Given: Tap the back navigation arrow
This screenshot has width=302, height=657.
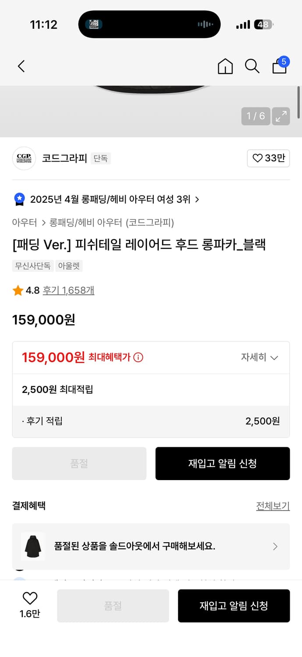Looking at the screenshot, I should [21, 66].
